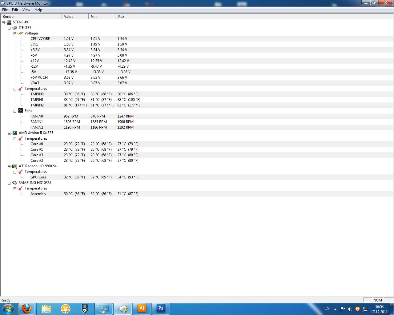
Task: Click the CS language indicator
Action: [327, 308]
